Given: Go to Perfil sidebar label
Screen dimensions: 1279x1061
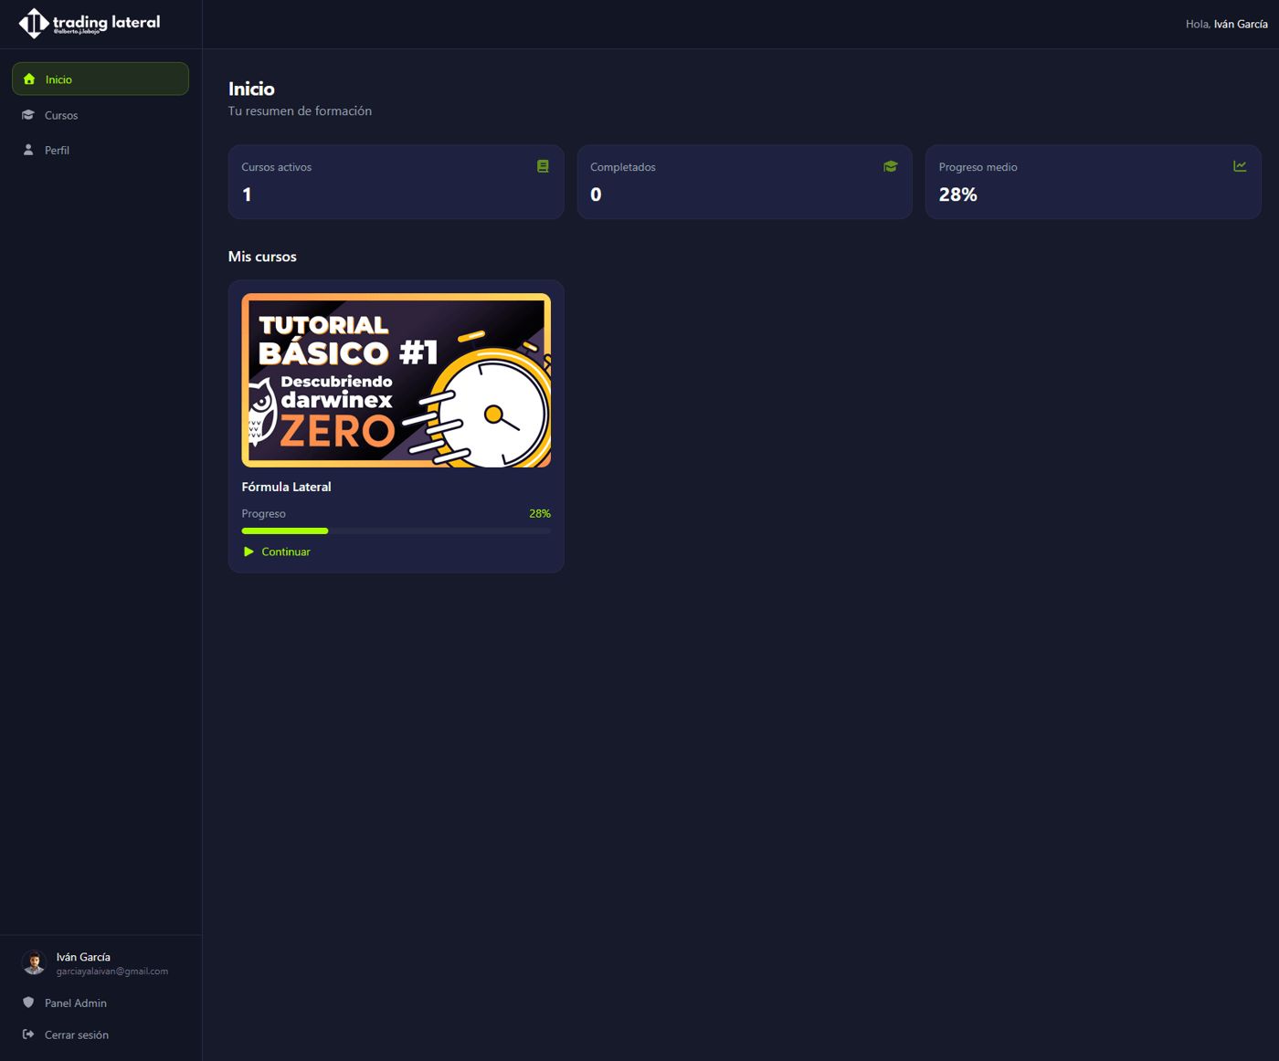Looking at the screenshot, I should [x=57, y=150].
